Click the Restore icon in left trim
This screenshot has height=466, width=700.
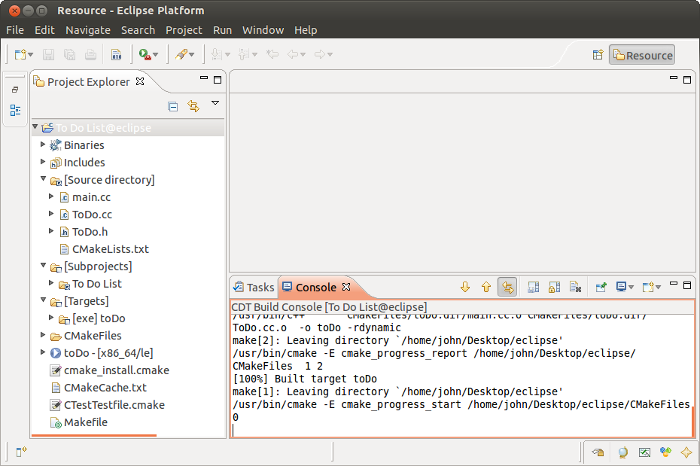click(x=15, y=90)
